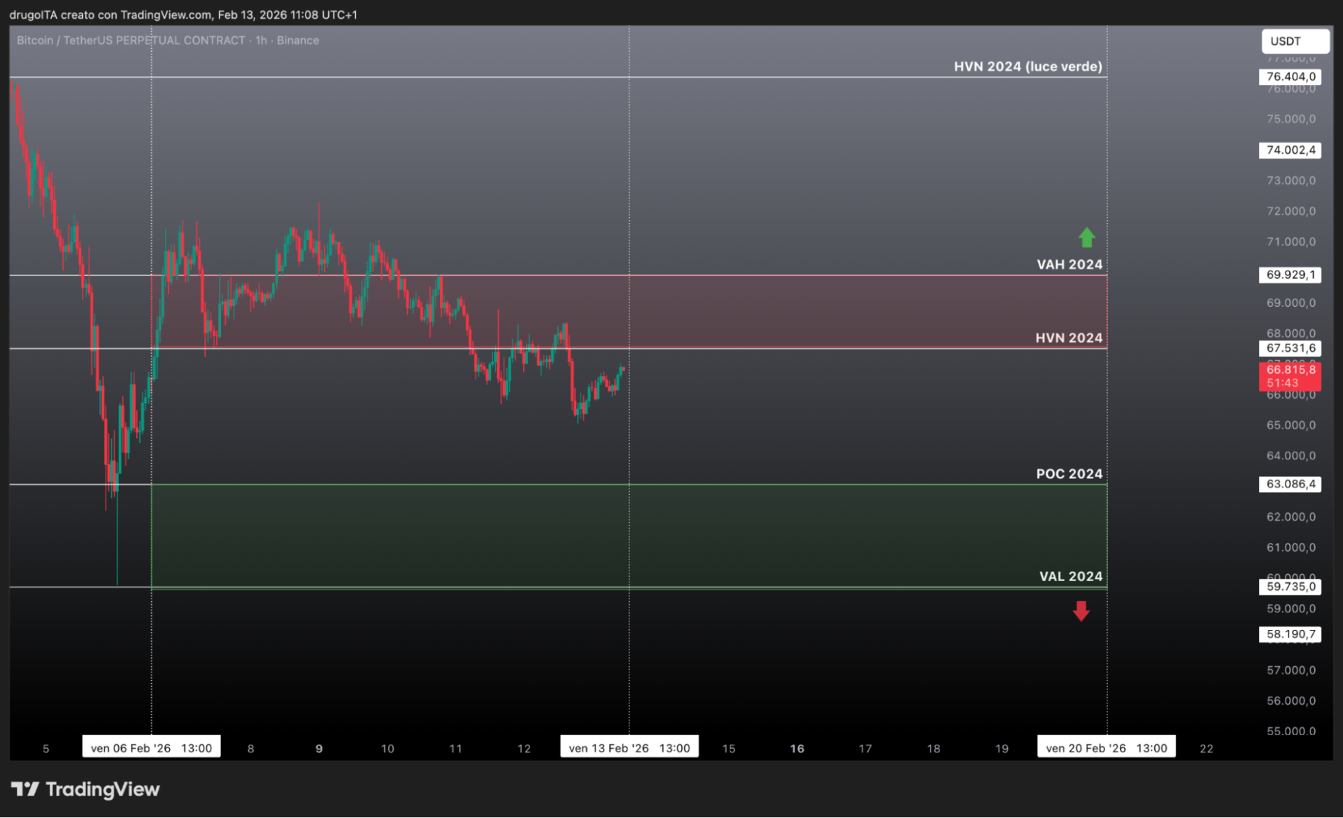This screenshot has width=1343, height=818.
Task: Click the TradingView logo at the bottom
Action: [x=85, y=789]
